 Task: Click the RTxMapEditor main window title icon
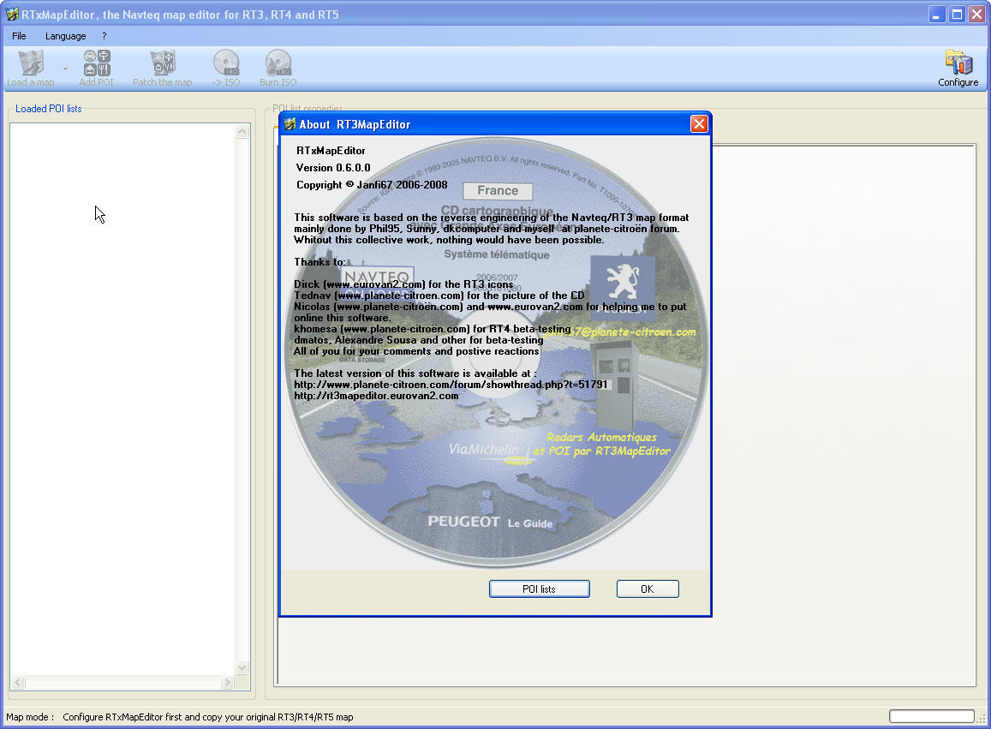12,14
